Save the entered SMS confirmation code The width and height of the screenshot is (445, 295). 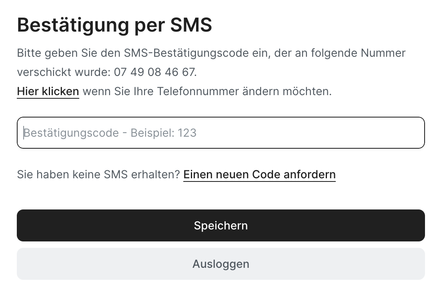pyautogui.click(x=220, y=225)
